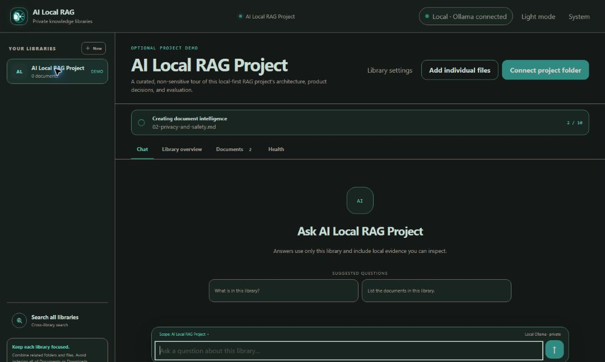Switch to the Health tab
The image size is (605, 362).
click(276, 149)
